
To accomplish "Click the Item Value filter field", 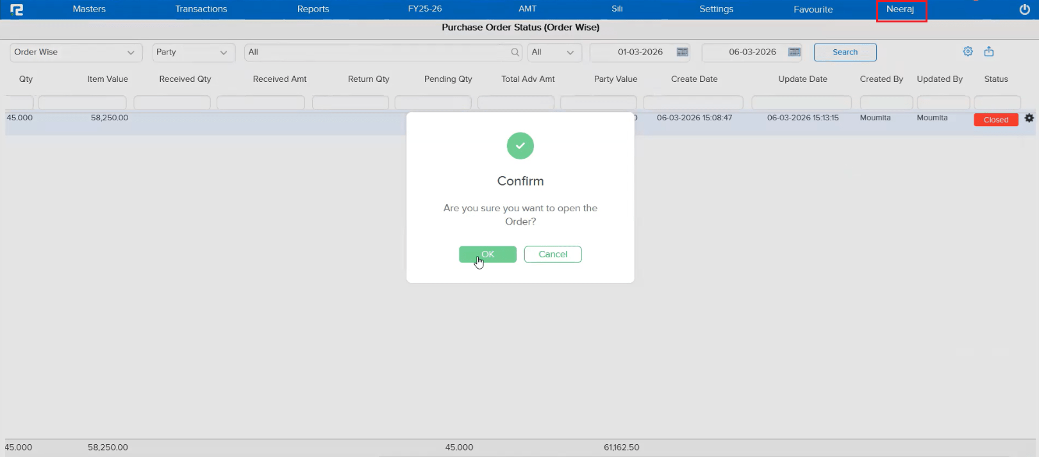I will [82, 103].
